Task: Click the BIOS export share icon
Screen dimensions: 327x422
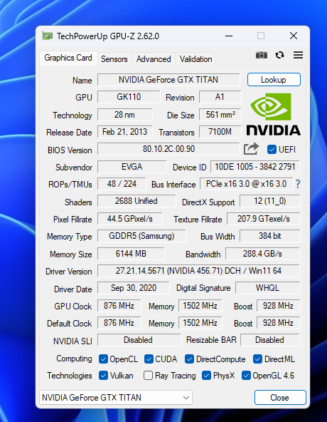Action: [x=251, y=149]
